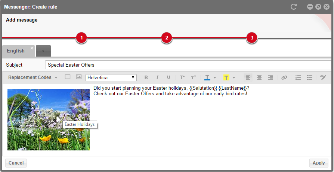
Task: Click the insert image icon
Action: pos(78,77)
